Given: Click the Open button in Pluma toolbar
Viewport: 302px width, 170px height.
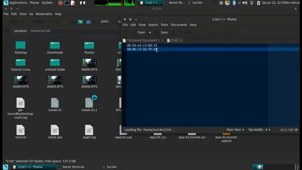Looking at the screenshot, I should 142,33.
